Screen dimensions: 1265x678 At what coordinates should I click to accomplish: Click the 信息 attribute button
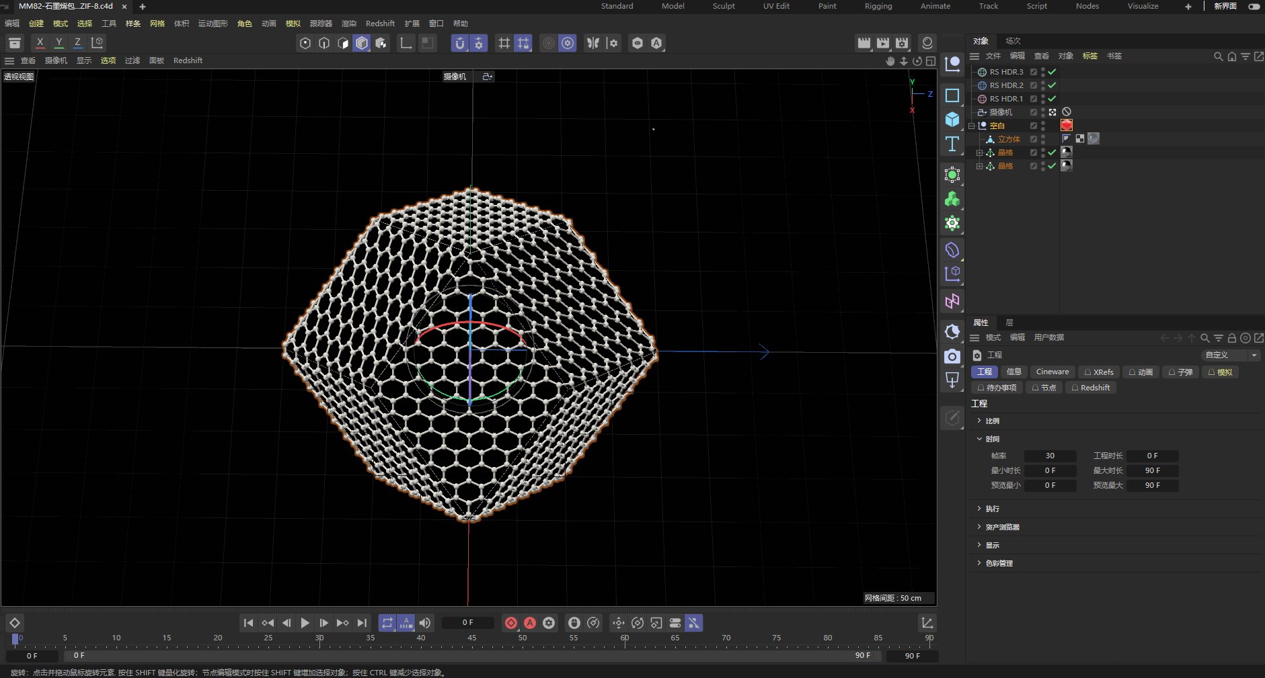[x=1014, y=372]
